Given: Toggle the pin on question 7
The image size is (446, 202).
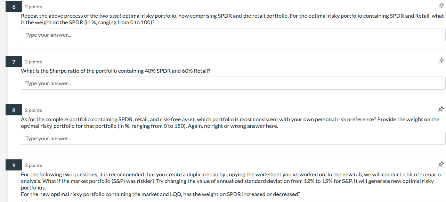Looking at the screenshot, I should click(441, 61).
